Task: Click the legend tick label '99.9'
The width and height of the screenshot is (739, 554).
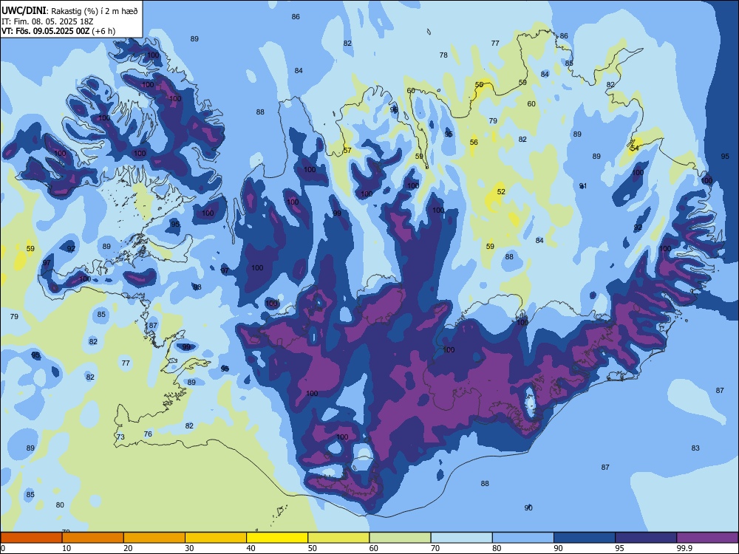Action: pos(684,548)
